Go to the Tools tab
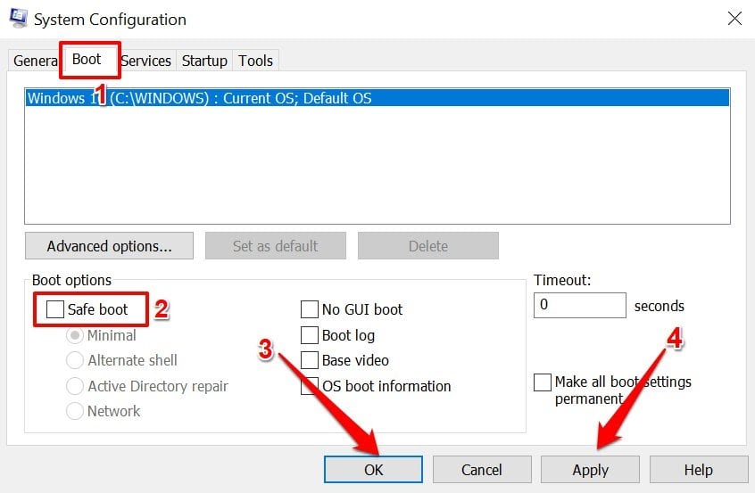 (x=255, y=61)
